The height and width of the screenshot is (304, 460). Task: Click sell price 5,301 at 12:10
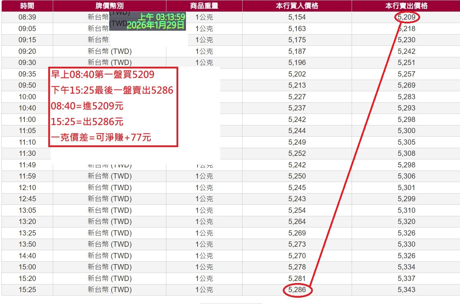pos(407,188)
